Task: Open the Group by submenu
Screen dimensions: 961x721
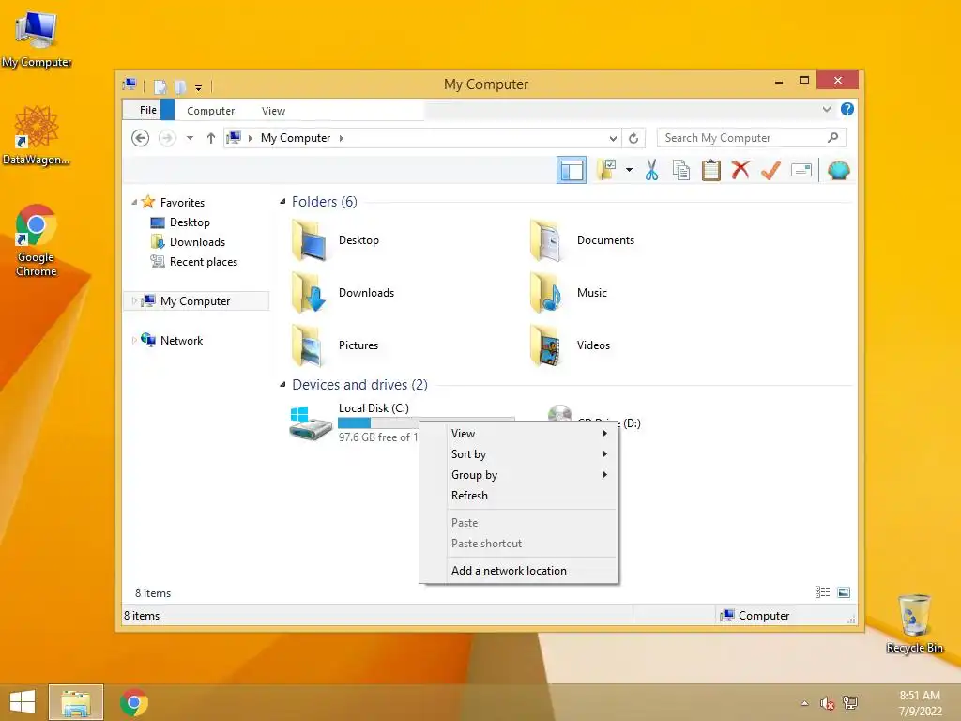Action: click(519, 474)
